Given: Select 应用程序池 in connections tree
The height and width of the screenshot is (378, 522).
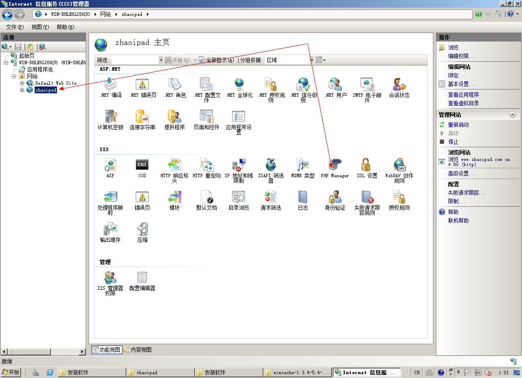Looking at the screenshot, I should (x=40, y=69).
